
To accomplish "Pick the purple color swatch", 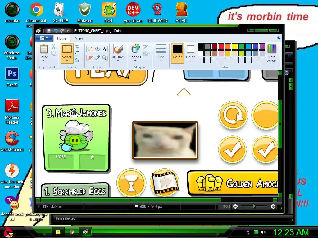I will click(x=262, y=46).
